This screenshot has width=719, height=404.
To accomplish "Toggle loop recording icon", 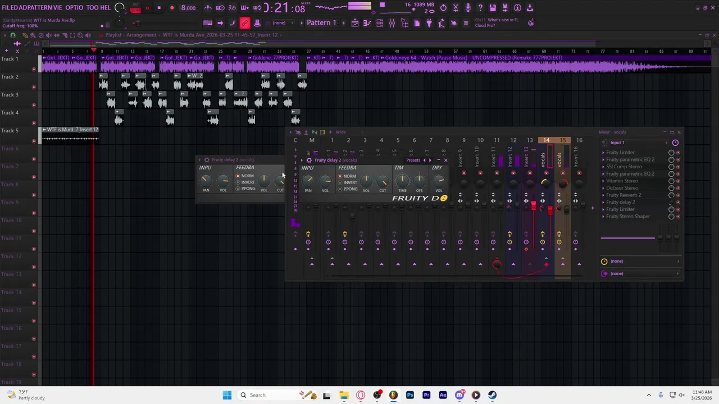I will tap(257, 8).
